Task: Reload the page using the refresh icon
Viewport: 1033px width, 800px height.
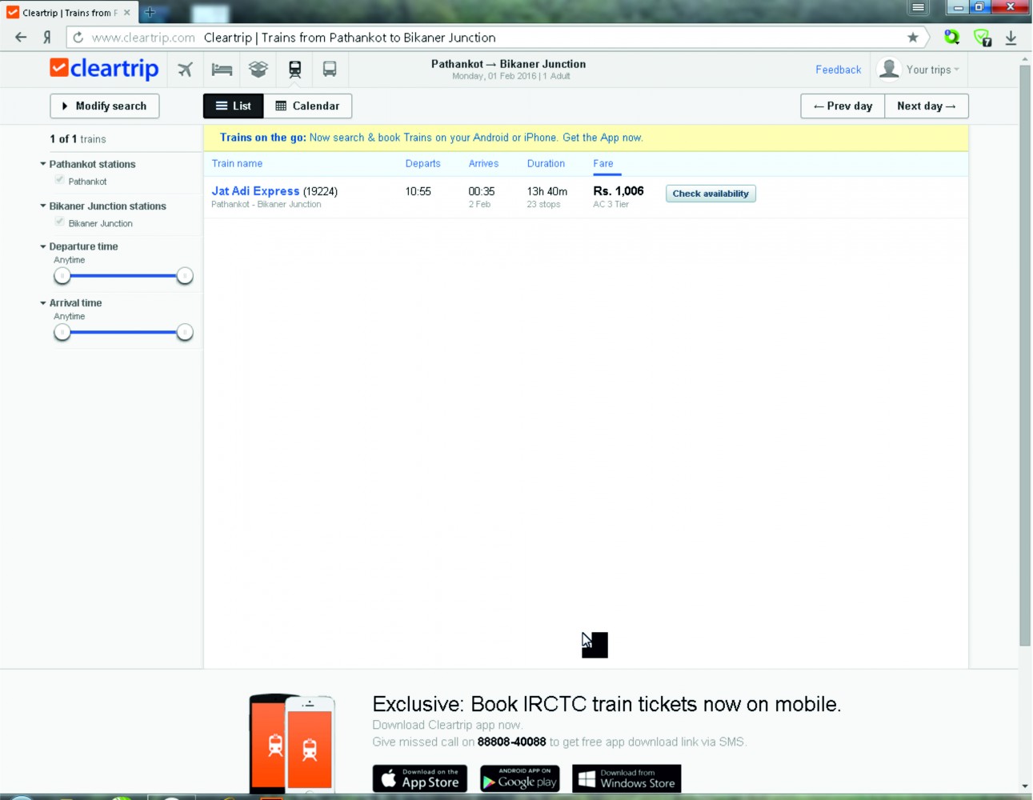Action: coord(78,38)
